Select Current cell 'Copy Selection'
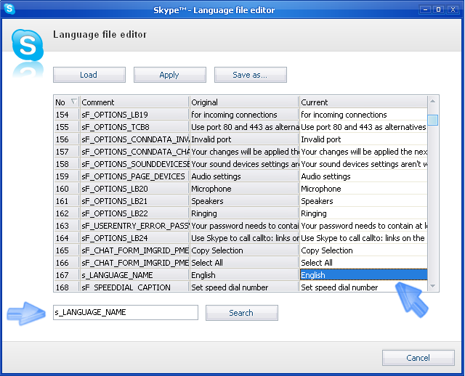 [x=363, y=250]
